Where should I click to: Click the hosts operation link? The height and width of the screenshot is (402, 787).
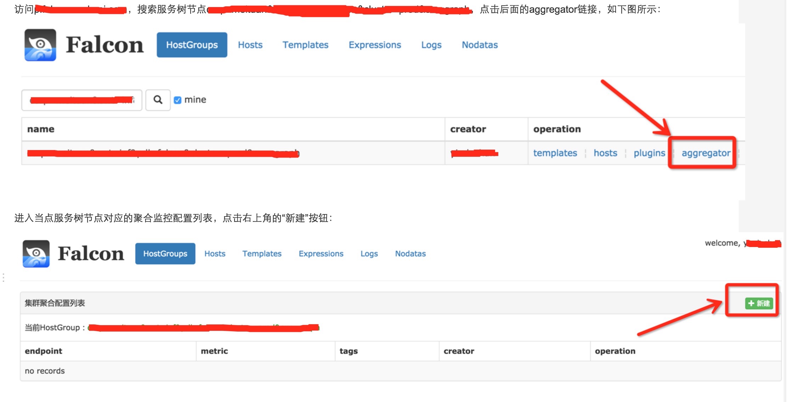(605, 153)
